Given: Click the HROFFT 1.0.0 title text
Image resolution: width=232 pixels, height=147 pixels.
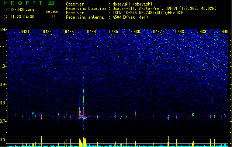Looking at the screenshot, I should click(29, 3).
